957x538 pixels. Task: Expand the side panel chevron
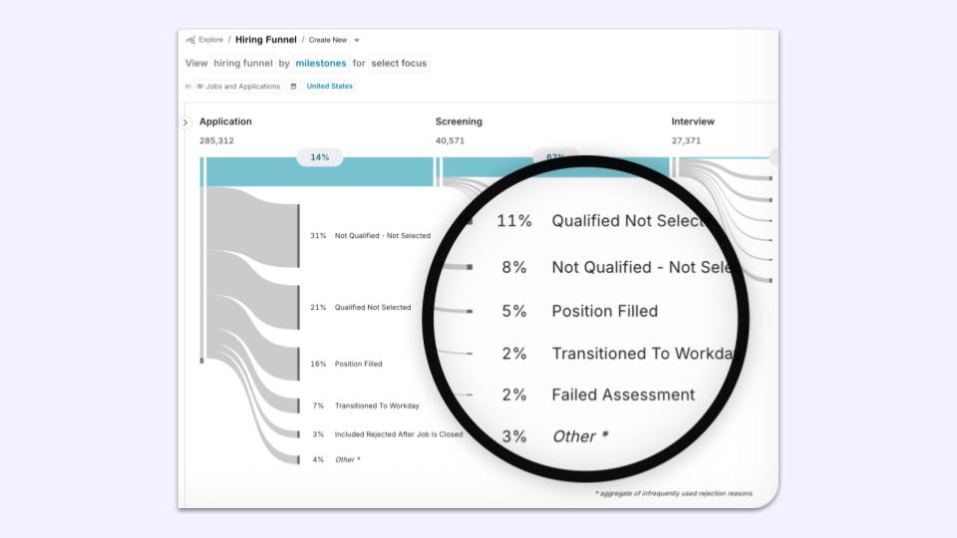click(185, 123)
